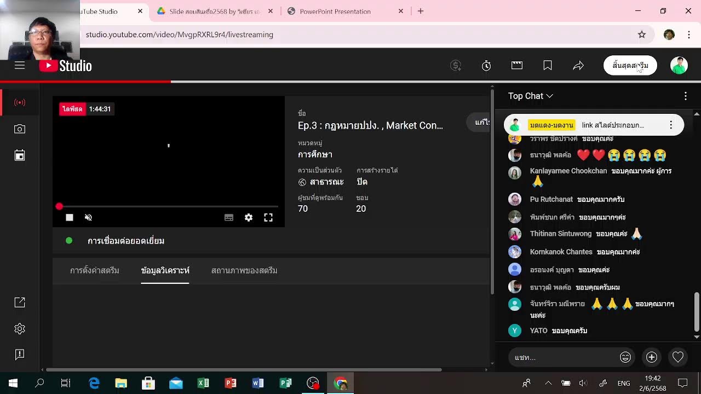Viewport: 701px width, 394px height.
Task: Send feedback via sidebar exclamation icon
Action: tap(20, 355)
